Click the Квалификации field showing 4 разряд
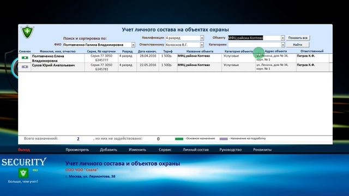The image size is (349, 196). [x=183, y=38]
